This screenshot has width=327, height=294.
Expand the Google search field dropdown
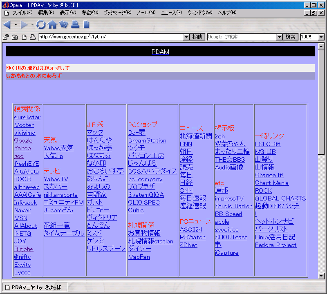(279, 37)
